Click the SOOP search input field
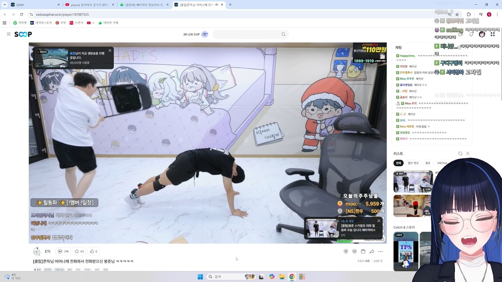The image size is (502, 282). point(247,34)
